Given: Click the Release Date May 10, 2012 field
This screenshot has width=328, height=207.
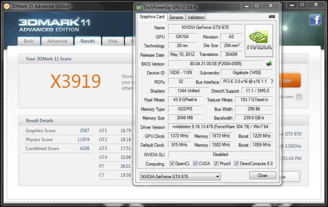Looking at the screenshot, I should point(183,54).
